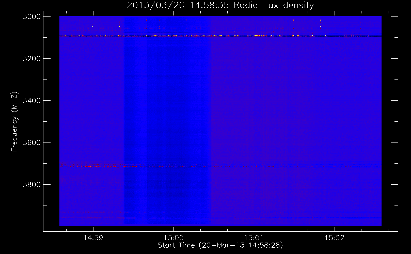The image size is (411, 254).
Task: Select the 3400 frequency axis label
Action: (32, 101)
